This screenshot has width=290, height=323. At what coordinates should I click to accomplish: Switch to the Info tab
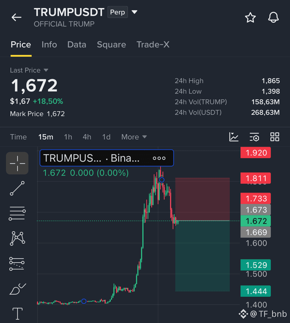[x=49, y=45]
